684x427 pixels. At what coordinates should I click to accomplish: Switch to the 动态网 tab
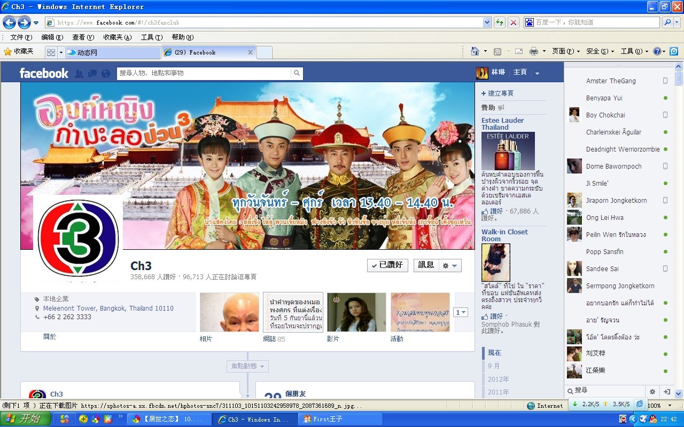click(x=113, y=52)
